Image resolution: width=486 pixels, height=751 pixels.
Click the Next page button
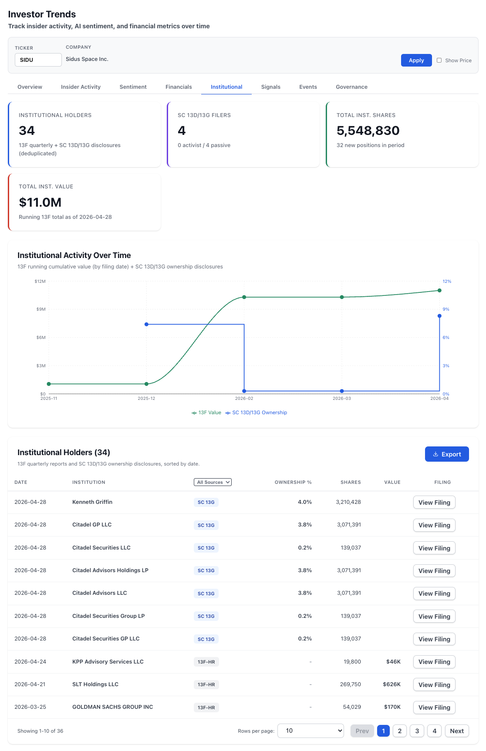tap(457, 731)
